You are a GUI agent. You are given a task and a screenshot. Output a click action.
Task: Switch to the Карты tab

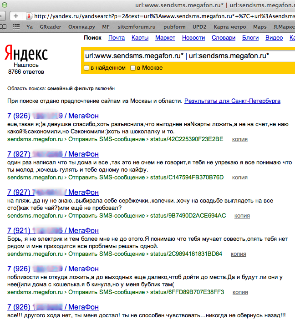point(140,38)
